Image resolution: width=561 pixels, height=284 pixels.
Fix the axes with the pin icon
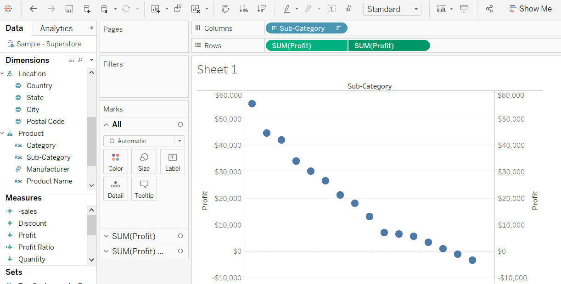click(x=348, y=9)
